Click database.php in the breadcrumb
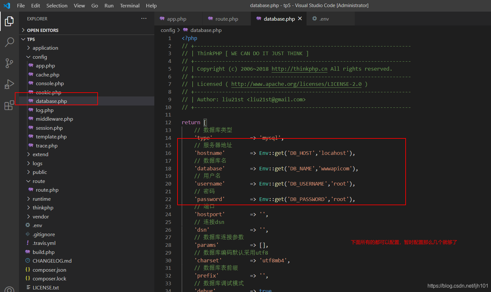 [x=206, y=30]
